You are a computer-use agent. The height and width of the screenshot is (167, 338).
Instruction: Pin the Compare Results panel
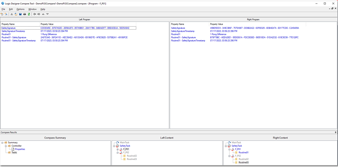(x=335, y=132)
